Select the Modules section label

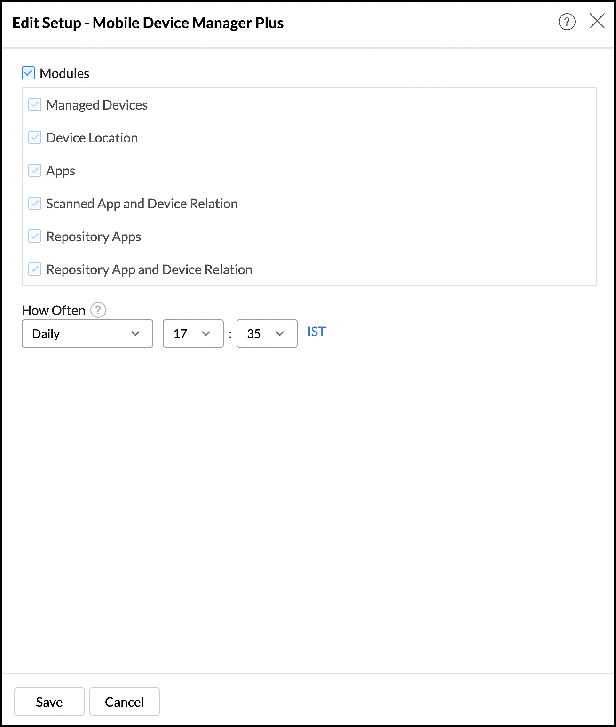pos(65,73)
